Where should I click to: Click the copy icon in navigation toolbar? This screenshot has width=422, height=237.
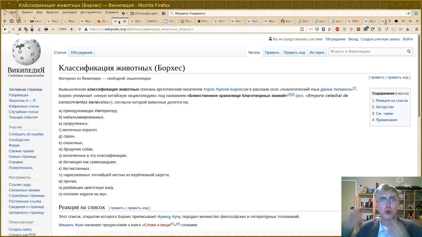point(26,29)
